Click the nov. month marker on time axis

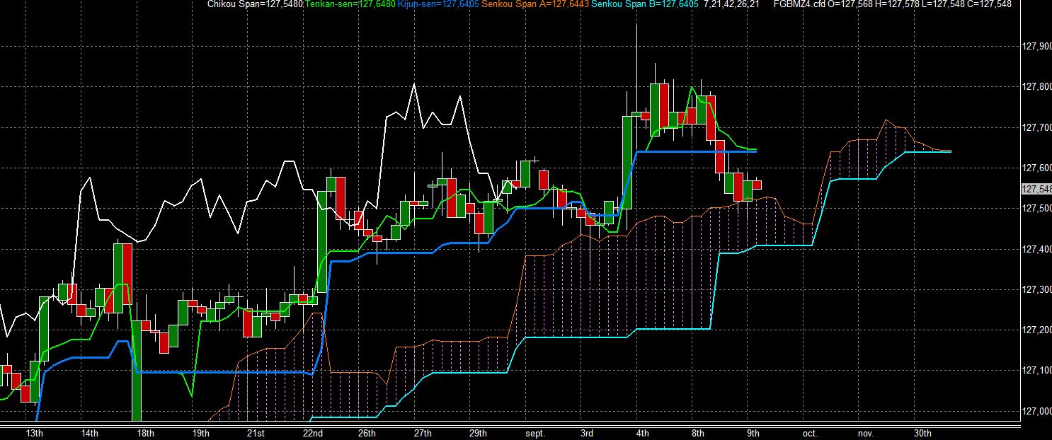864,433
